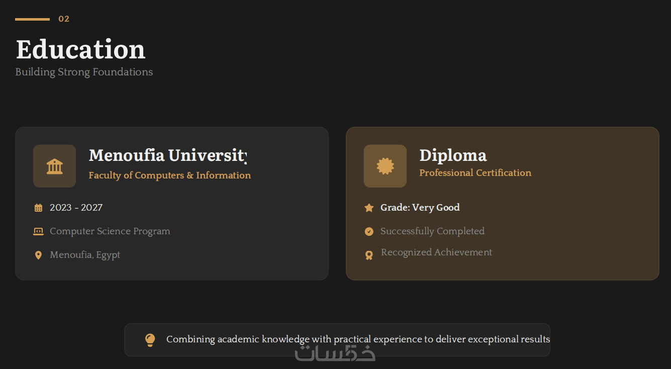Click the Professional Certification subtitle
Viewport: 671px width, 369px height.
pyautogui.click(x=475, y=172)
